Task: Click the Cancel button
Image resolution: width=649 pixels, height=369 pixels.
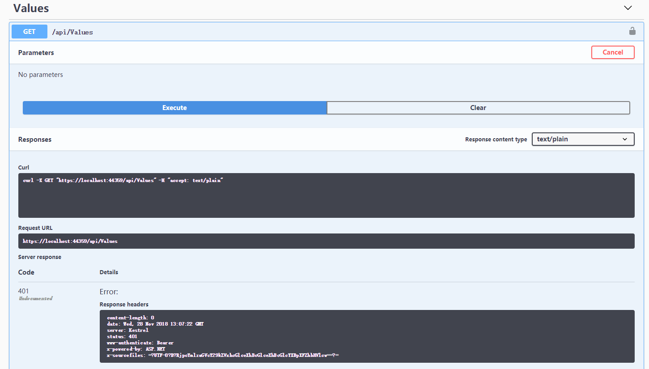Action: pyautogui.click(x=612, y=52)
